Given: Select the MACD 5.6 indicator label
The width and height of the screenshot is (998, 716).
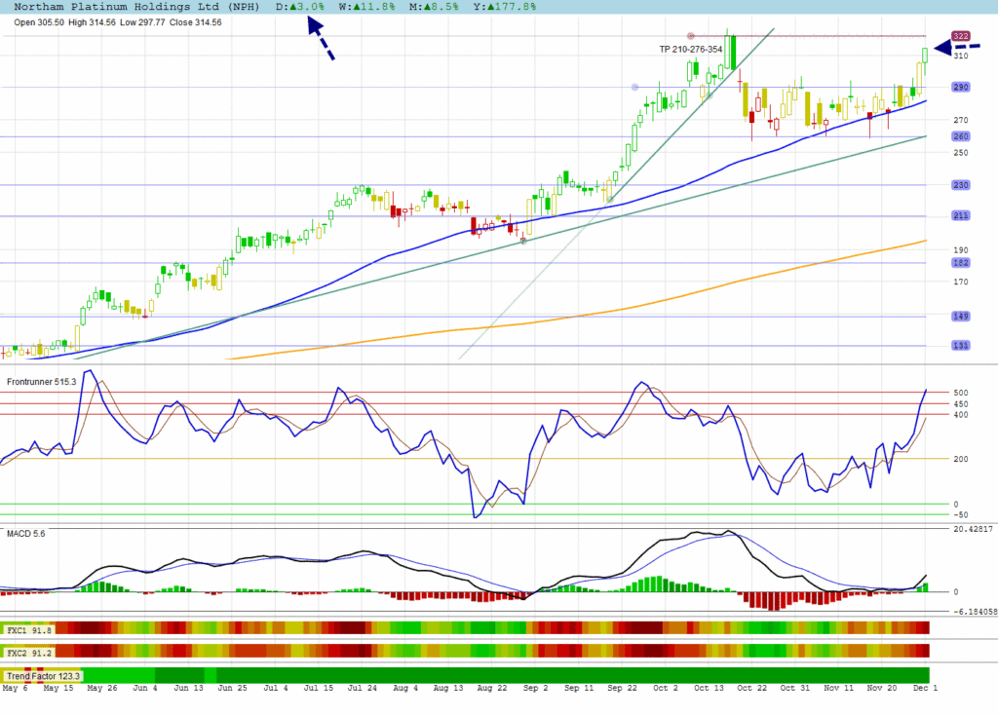Looking at the screenshot, I should (x=26, y=533).
